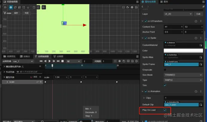207x122 pixels.
Task: Expand the scale property track
Action: tap(7, 82)
